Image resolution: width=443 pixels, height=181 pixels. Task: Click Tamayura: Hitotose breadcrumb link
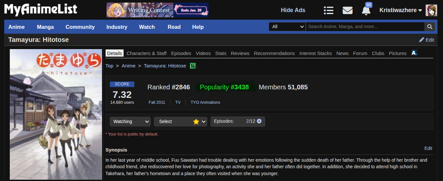point(165,66)
